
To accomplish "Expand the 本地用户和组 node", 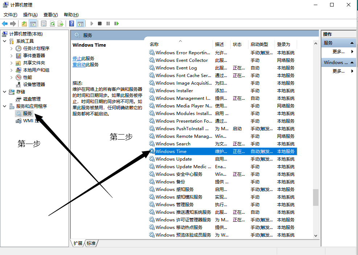I will pyautogui.click(x=11, y=70).
